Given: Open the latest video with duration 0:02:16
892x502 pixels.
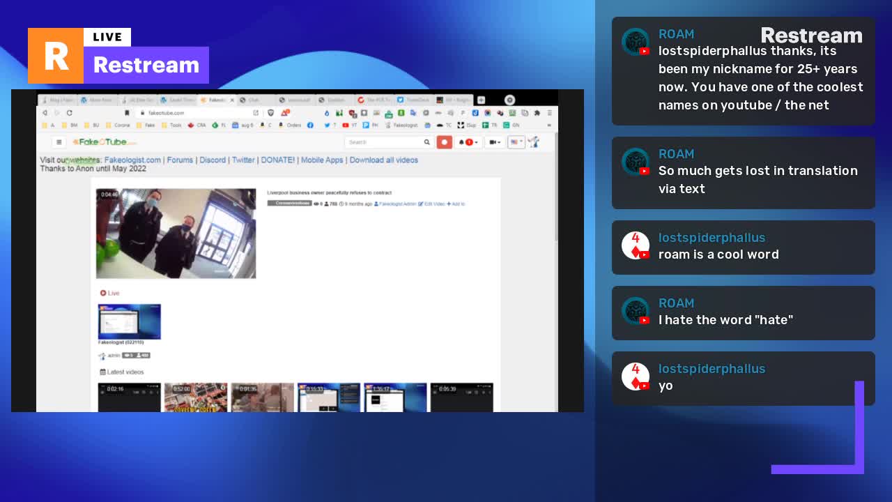Looking at the screenshot, I should pos(130,397).
